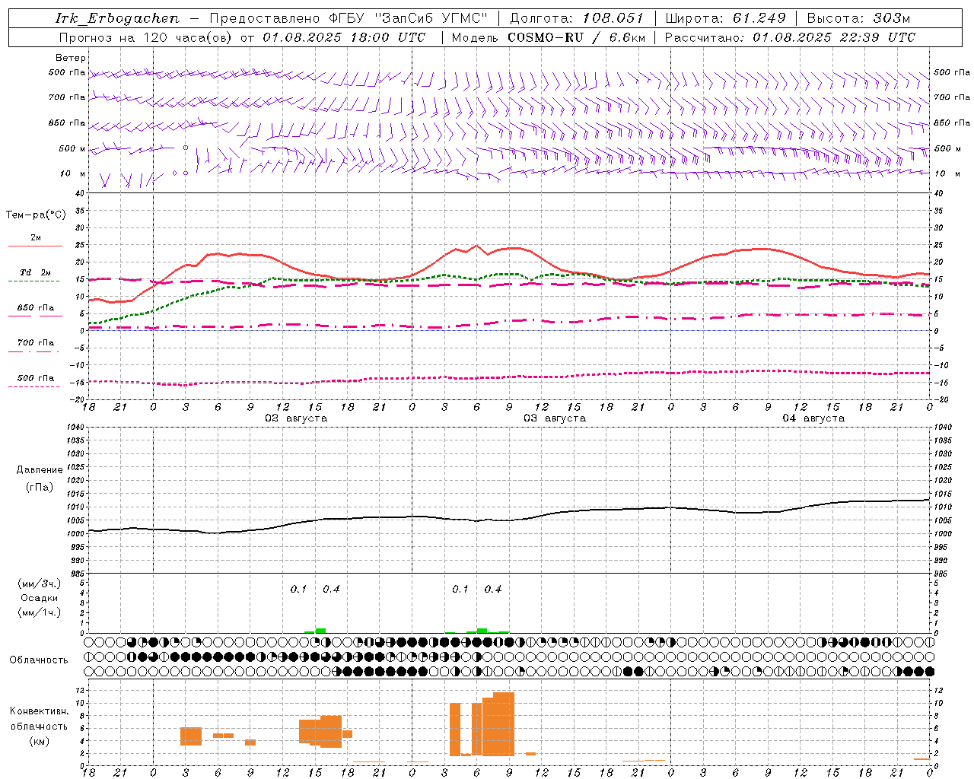Click the green precipitation bar on 02 августа
The image size is (974, 779).
[320, 631]
